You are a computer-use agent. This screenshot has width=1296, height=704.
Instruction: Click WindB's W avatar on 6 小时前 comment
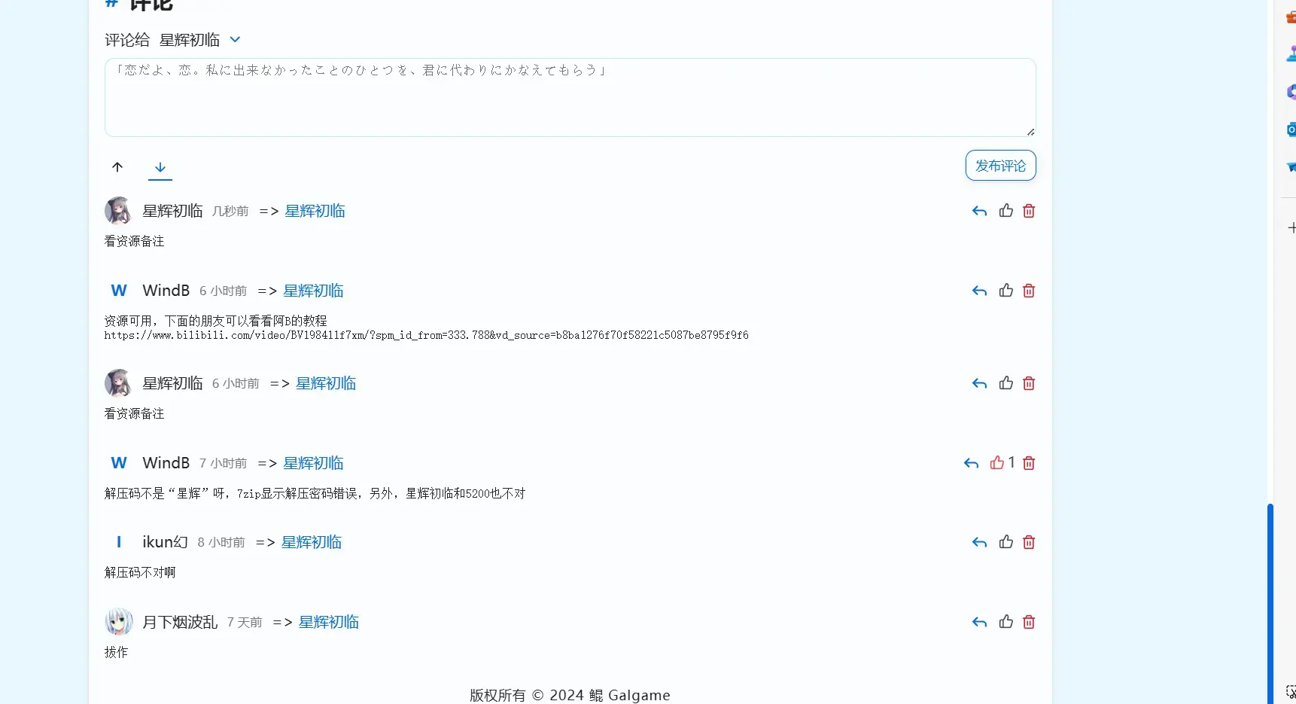(119, 291)
